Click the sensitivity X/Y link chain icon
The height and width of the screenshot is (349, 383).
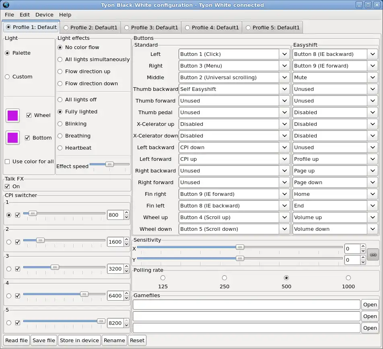(x=373, y=255)
